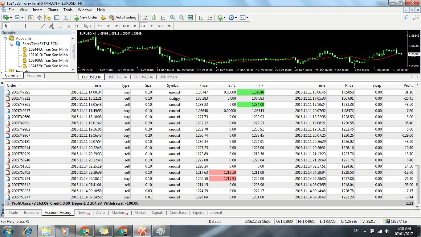This screenshot has width=421, height=237.
Task: Switch timeframe to H1
Action: [134, 26]
